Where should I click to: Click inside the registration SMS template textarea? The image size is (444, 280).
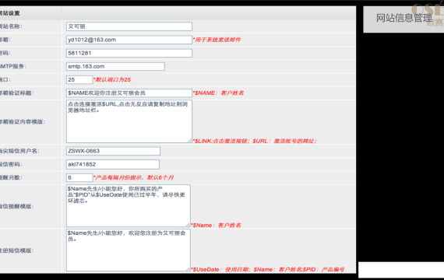129,250
